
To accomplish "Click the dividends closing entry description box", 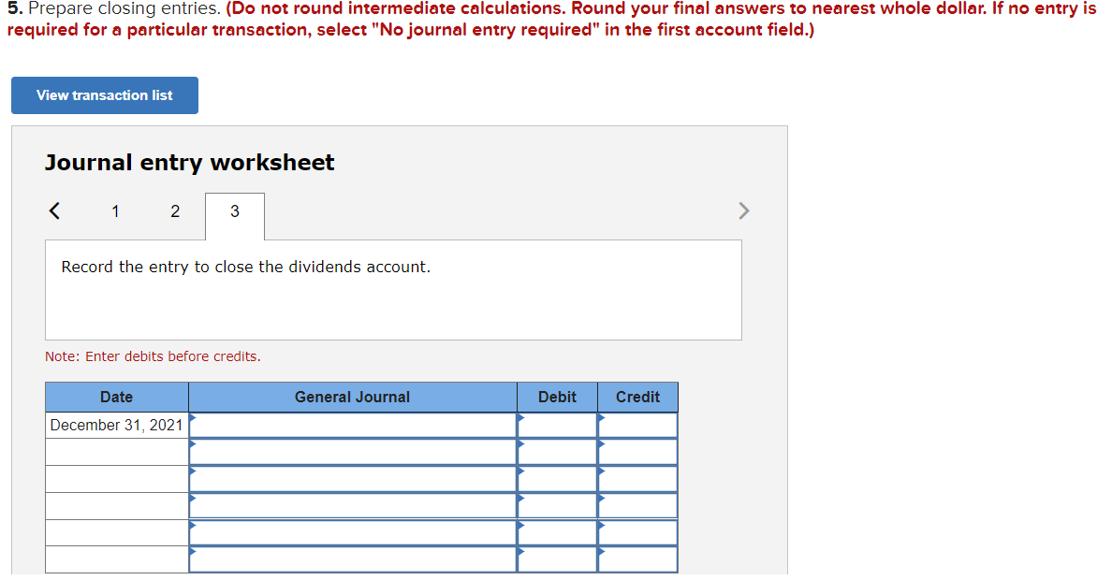I will click(x=393, y=289).
